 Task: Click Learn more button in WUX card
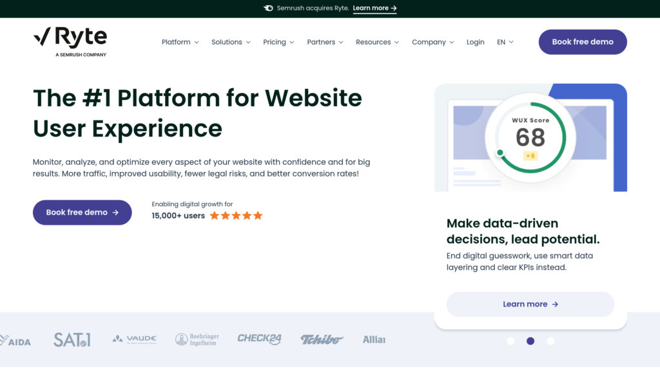(530, 304)
